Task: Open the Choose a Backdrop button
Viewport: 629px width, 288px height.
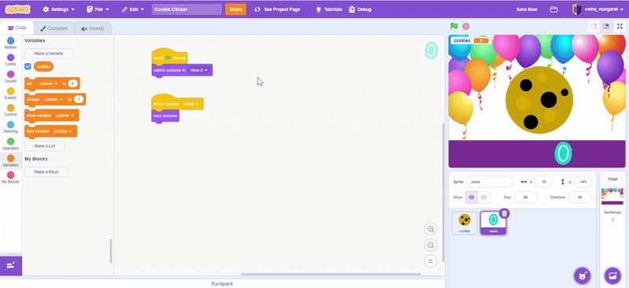Action: [612, 275]
